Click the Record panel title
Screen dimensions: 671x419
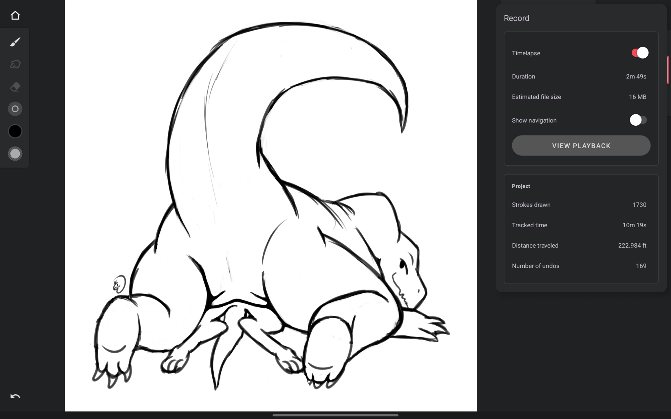pyautogui.click(x=516, y=18)
